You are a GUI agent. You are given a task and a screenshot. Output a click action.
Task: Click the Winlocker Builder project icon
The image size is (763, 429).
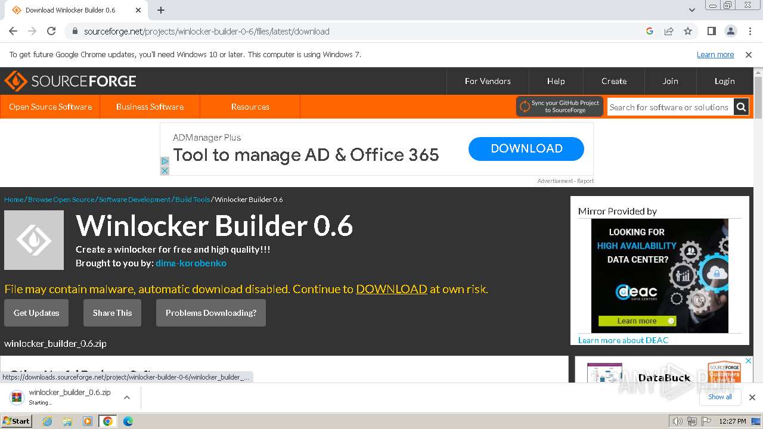tap(34, 240)
